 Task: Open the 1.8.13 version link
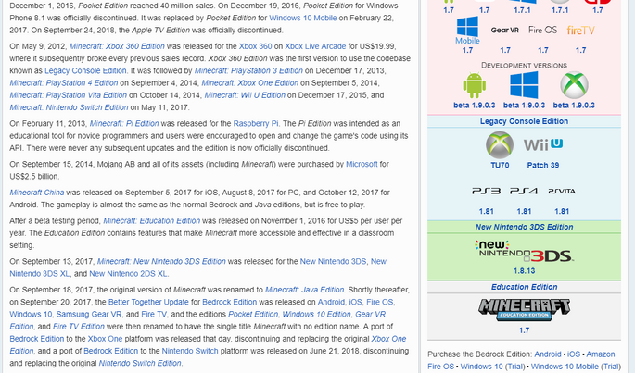click(x=524, y=270)
